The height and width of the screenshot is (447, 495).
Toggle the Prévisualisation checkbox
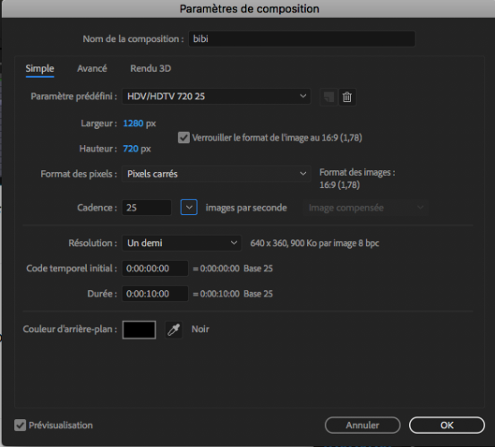pyautogui.click(x=21, y=425)
